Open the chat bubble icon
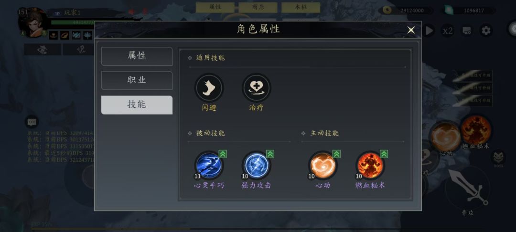This screenshot has height=232, width=516. click(x=32, y=122)
